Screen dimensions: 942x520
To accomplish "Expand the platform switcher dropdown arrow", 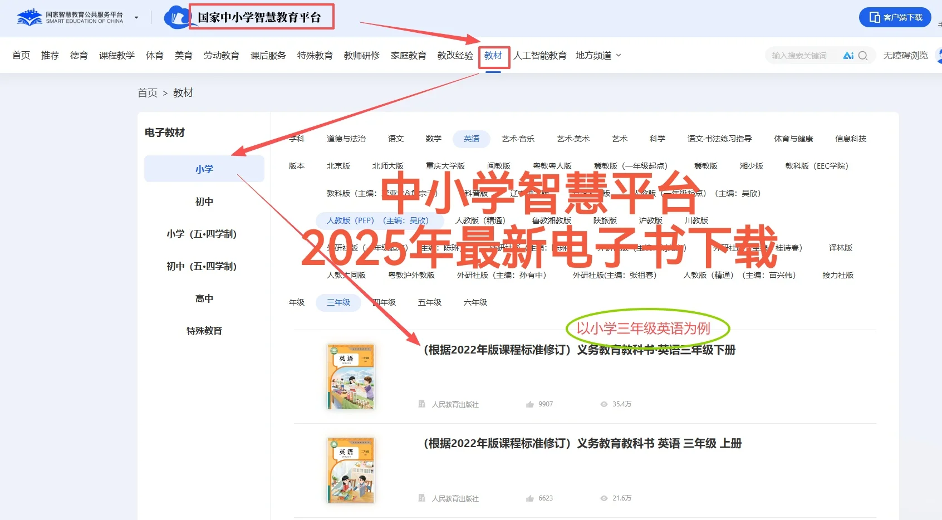I will (136, 18).
